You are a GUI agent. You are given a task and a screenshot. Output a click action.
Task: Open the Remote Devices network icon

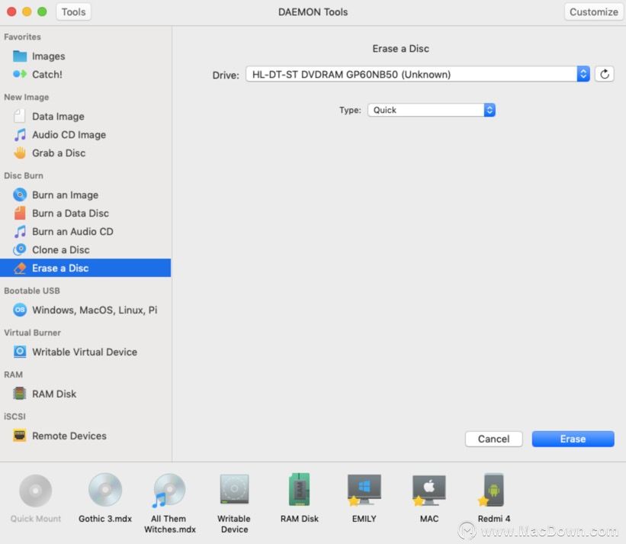20,436
